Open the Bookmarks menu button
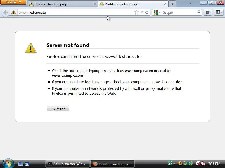This screenshot has width=225, height=168. (x=219, y=12)
